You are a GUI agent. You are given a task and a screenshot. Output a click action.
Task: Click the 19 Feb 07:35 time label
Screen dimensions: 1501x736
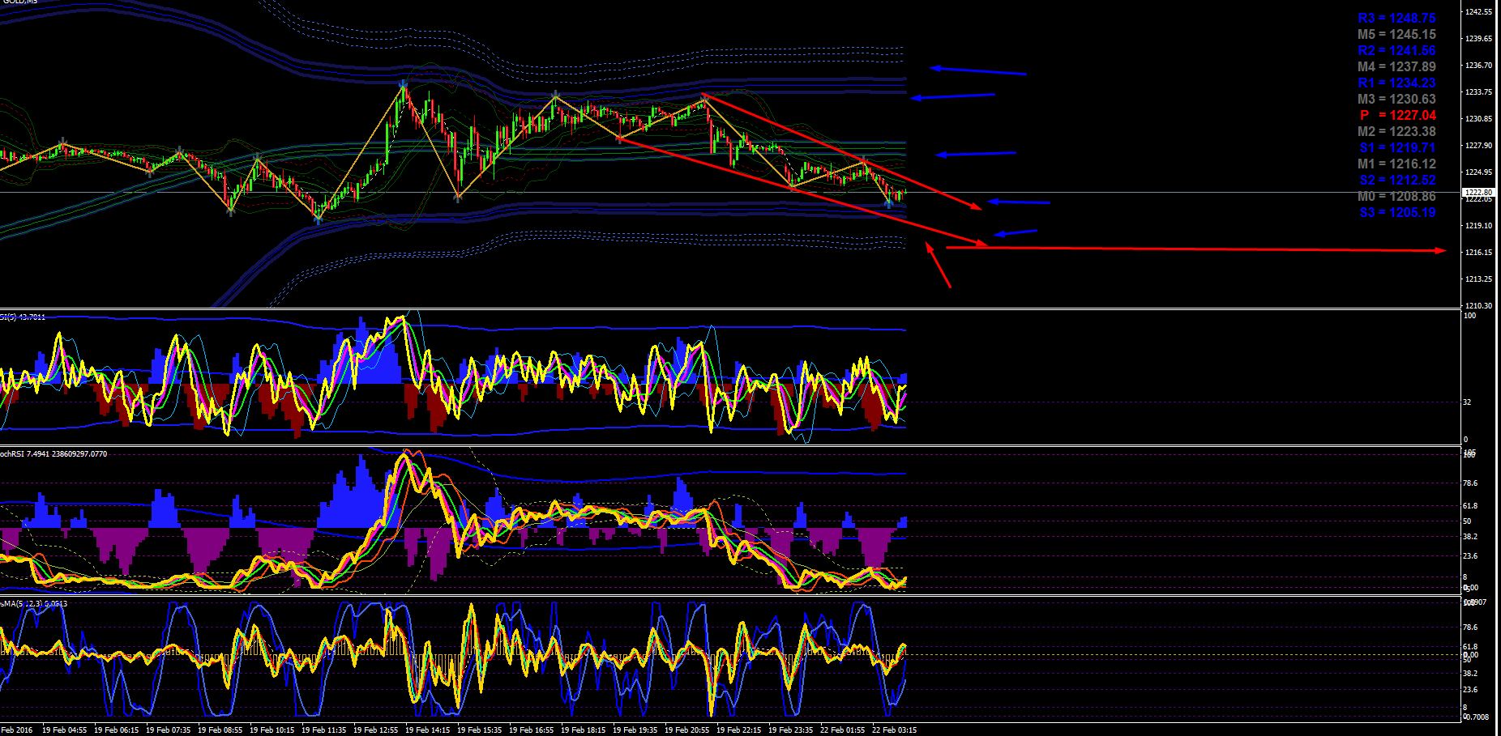coord(168,730)
